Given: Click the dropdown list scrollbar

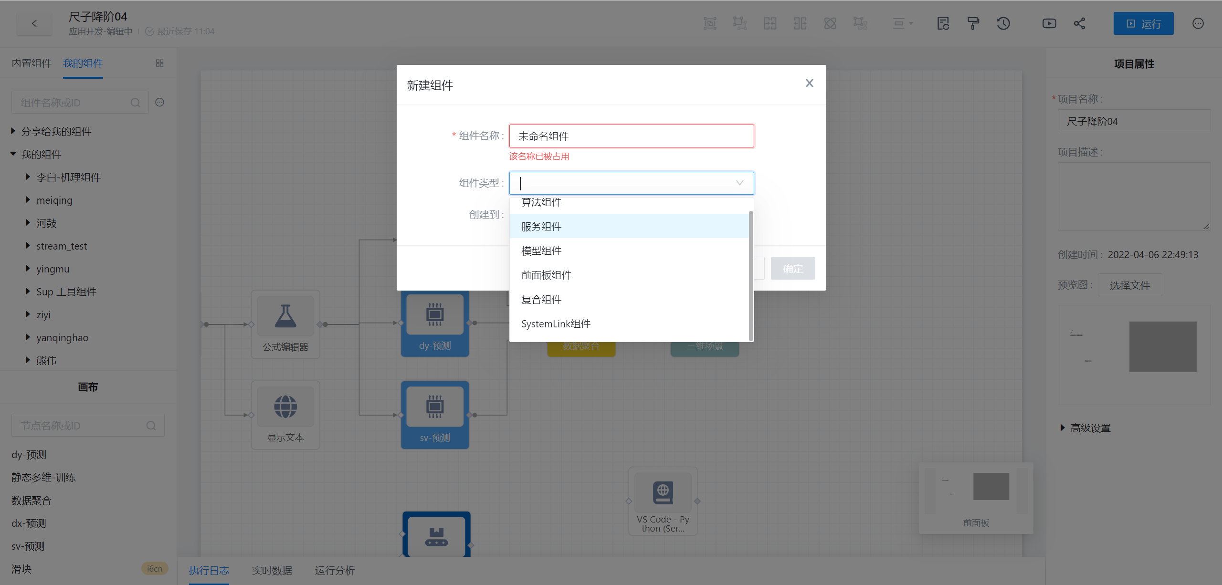Looking at the screenshot, I should pyautogui.click(x=751, y=275).
